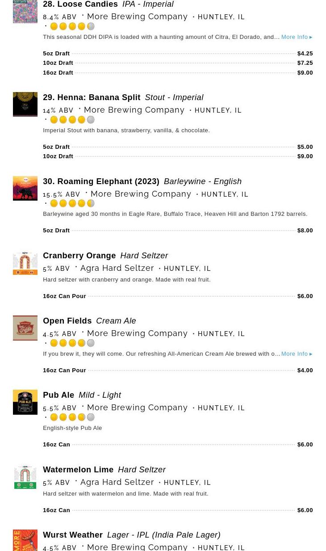Click the Watermelon Lime seltzer can icon
The image size is (326, 551).
(x=25, y=477)
